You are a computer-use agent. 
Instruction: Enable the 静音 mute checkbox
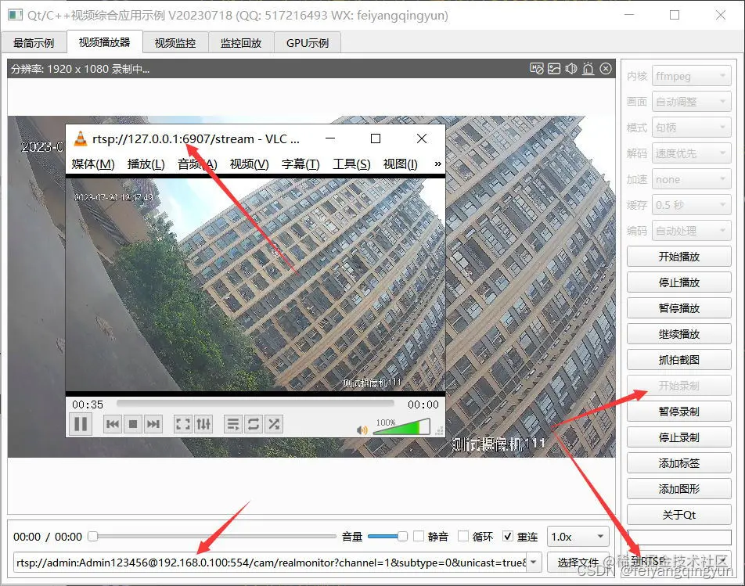[x=419, y=536]
